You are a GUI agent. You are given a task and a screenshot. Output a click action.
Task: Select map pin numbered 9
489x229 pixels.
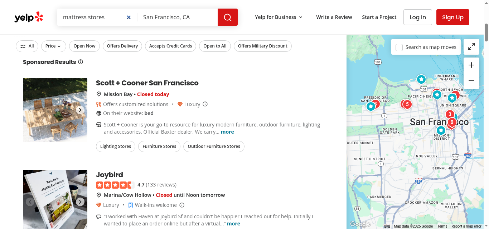[x=452, y=122]
